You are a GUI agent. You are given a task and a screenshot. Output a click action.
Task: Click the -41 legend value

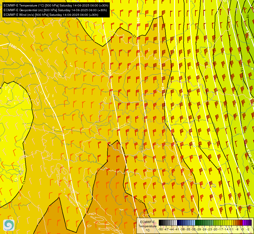pos(177,229)
